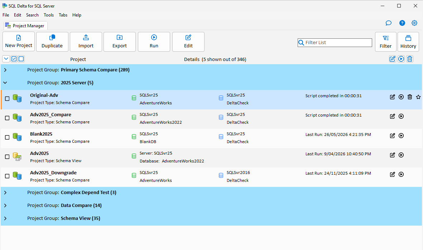Run all selected projects header icon
The image size is (423, 250).
point(401,59)
